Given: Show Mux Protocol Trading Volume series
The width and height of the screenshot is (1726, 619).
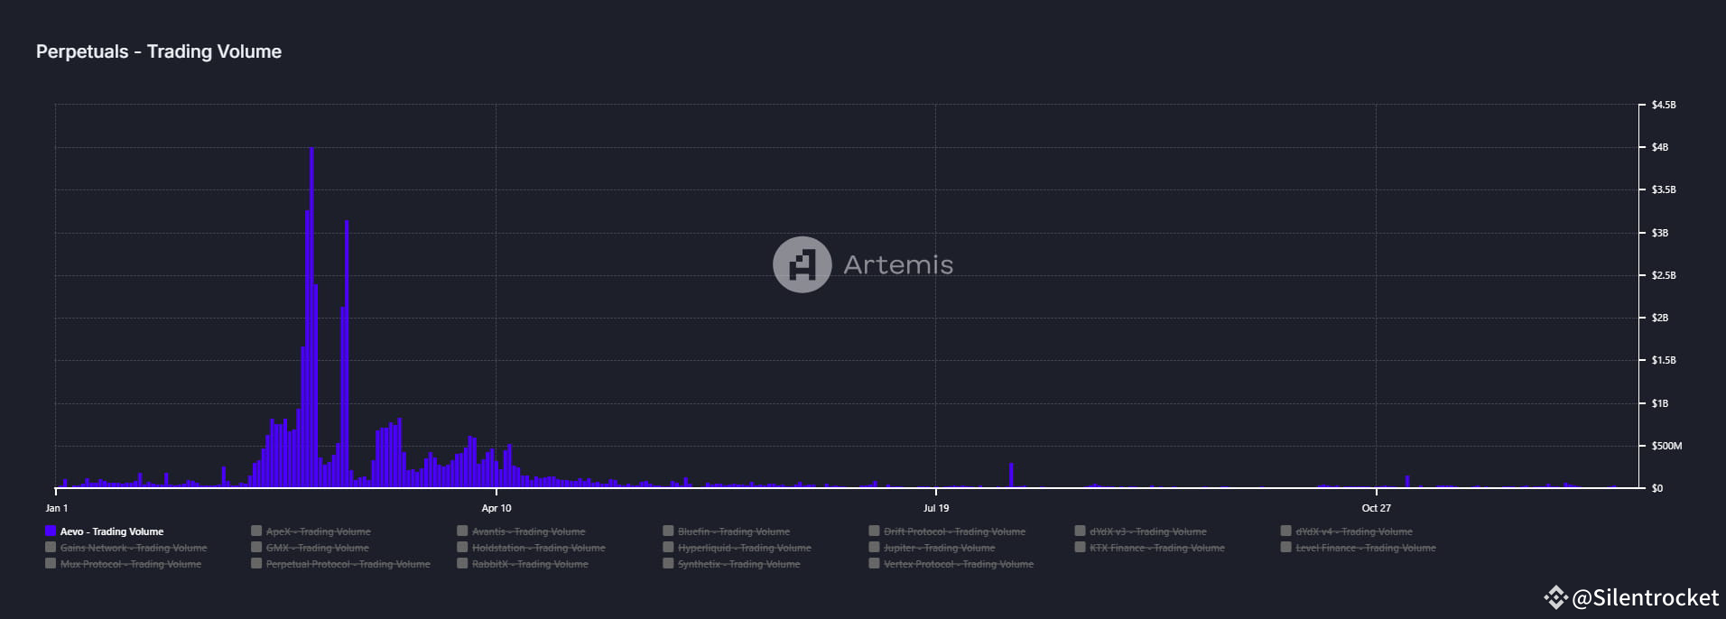Looking at the screenshot, I should [124, 564].
